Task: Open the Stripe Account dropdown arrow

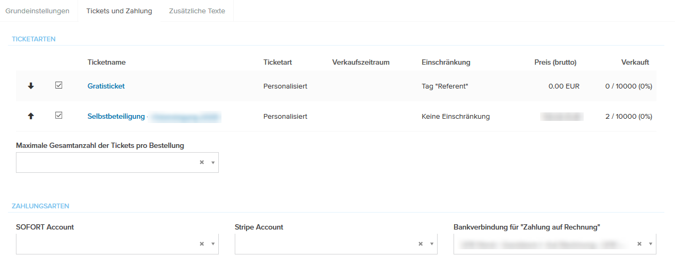Action: (431, 244)
